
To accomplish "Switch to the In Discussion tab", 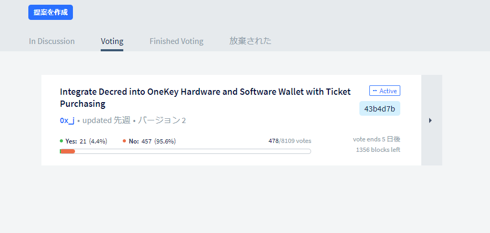I will [x=52, y=41].
